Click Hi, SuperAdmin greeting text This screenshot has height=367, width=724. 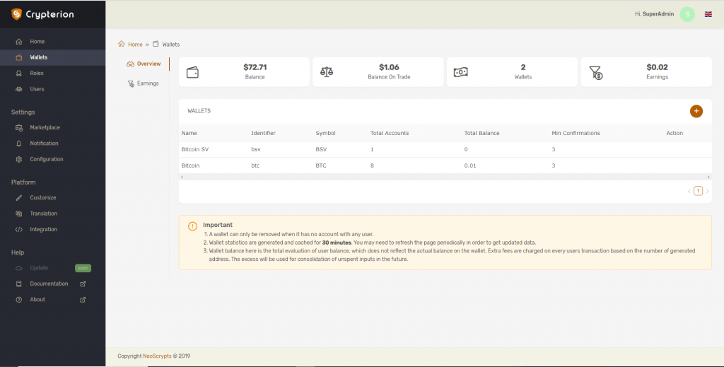click(654, 14)
